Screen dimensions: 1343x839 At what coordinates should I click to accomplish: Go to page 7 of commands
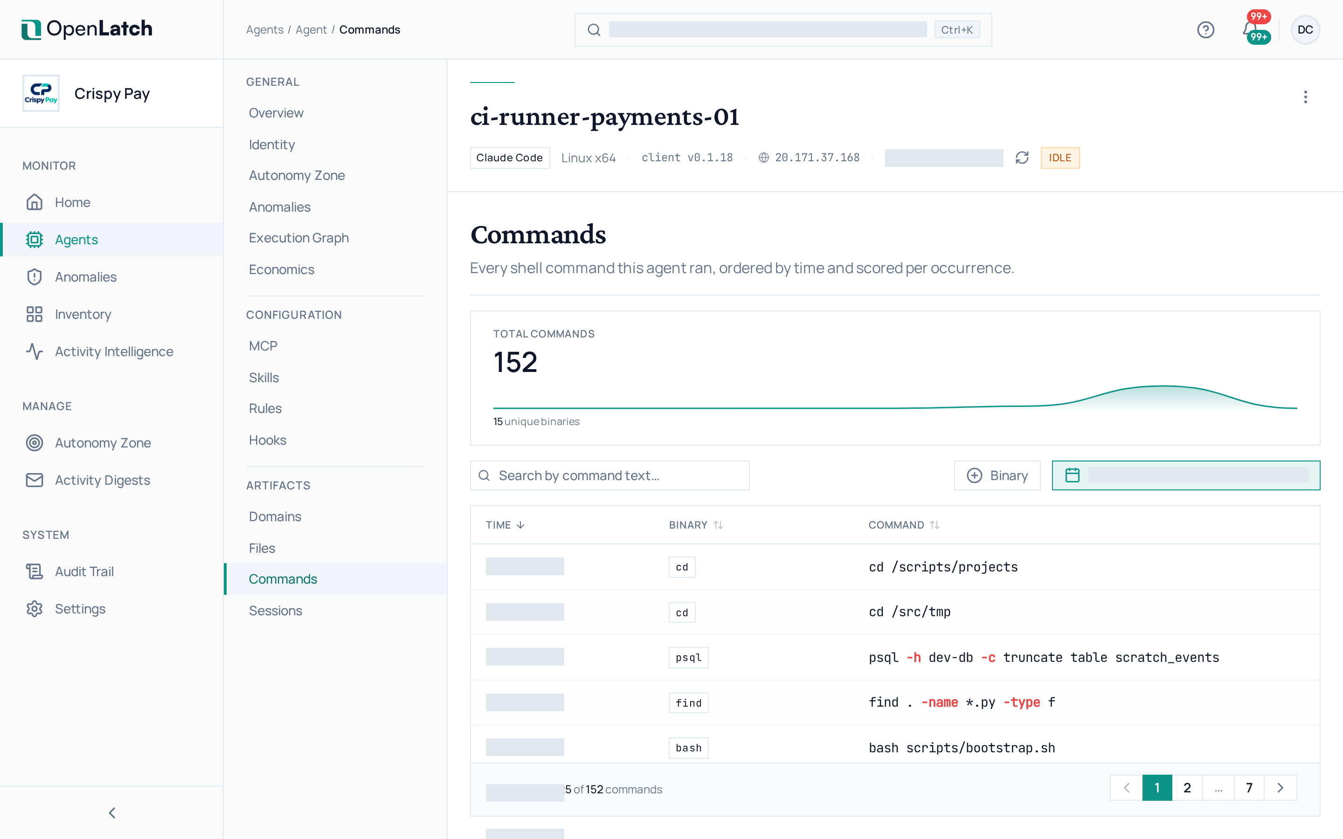[x=1249, y=788]
